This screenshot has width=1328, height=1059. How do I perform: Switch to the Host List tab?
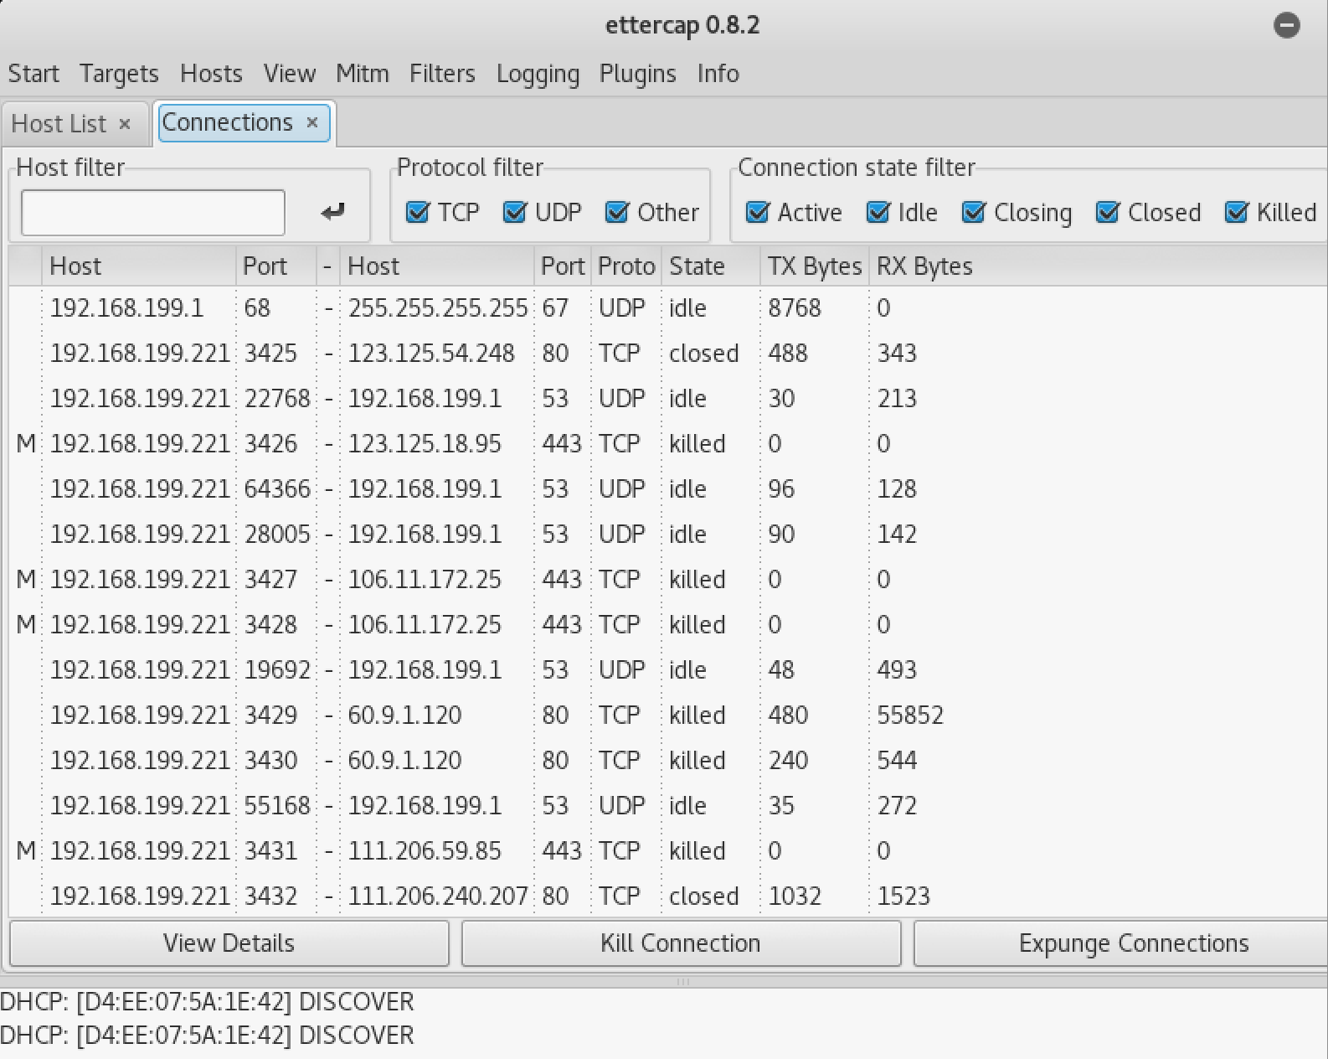59,124
